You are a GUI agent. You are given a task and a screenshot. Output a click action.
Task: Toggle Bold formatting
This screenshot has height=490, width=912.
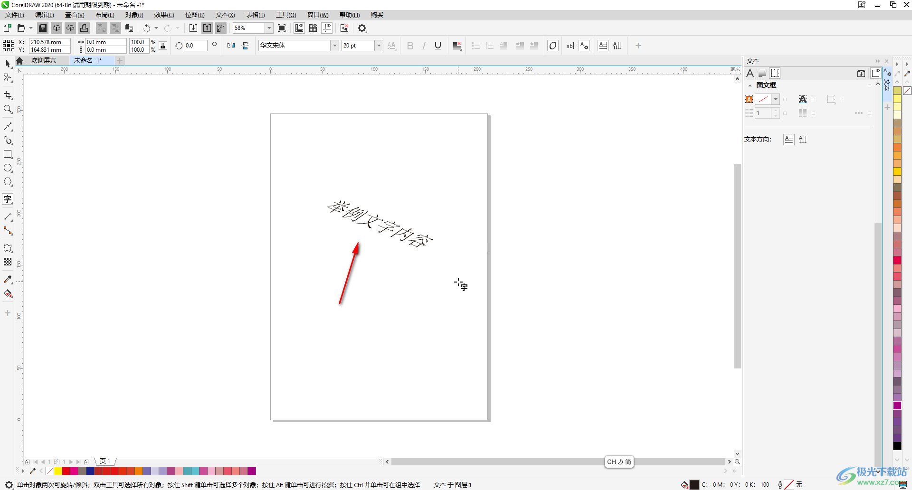[410, 46]
